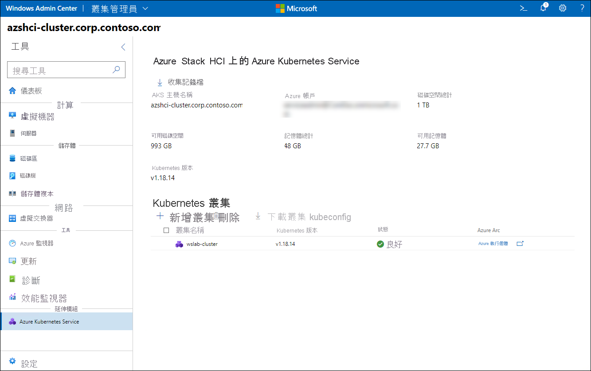Open 磁碟機 tool icon

[x=12, y=176]
